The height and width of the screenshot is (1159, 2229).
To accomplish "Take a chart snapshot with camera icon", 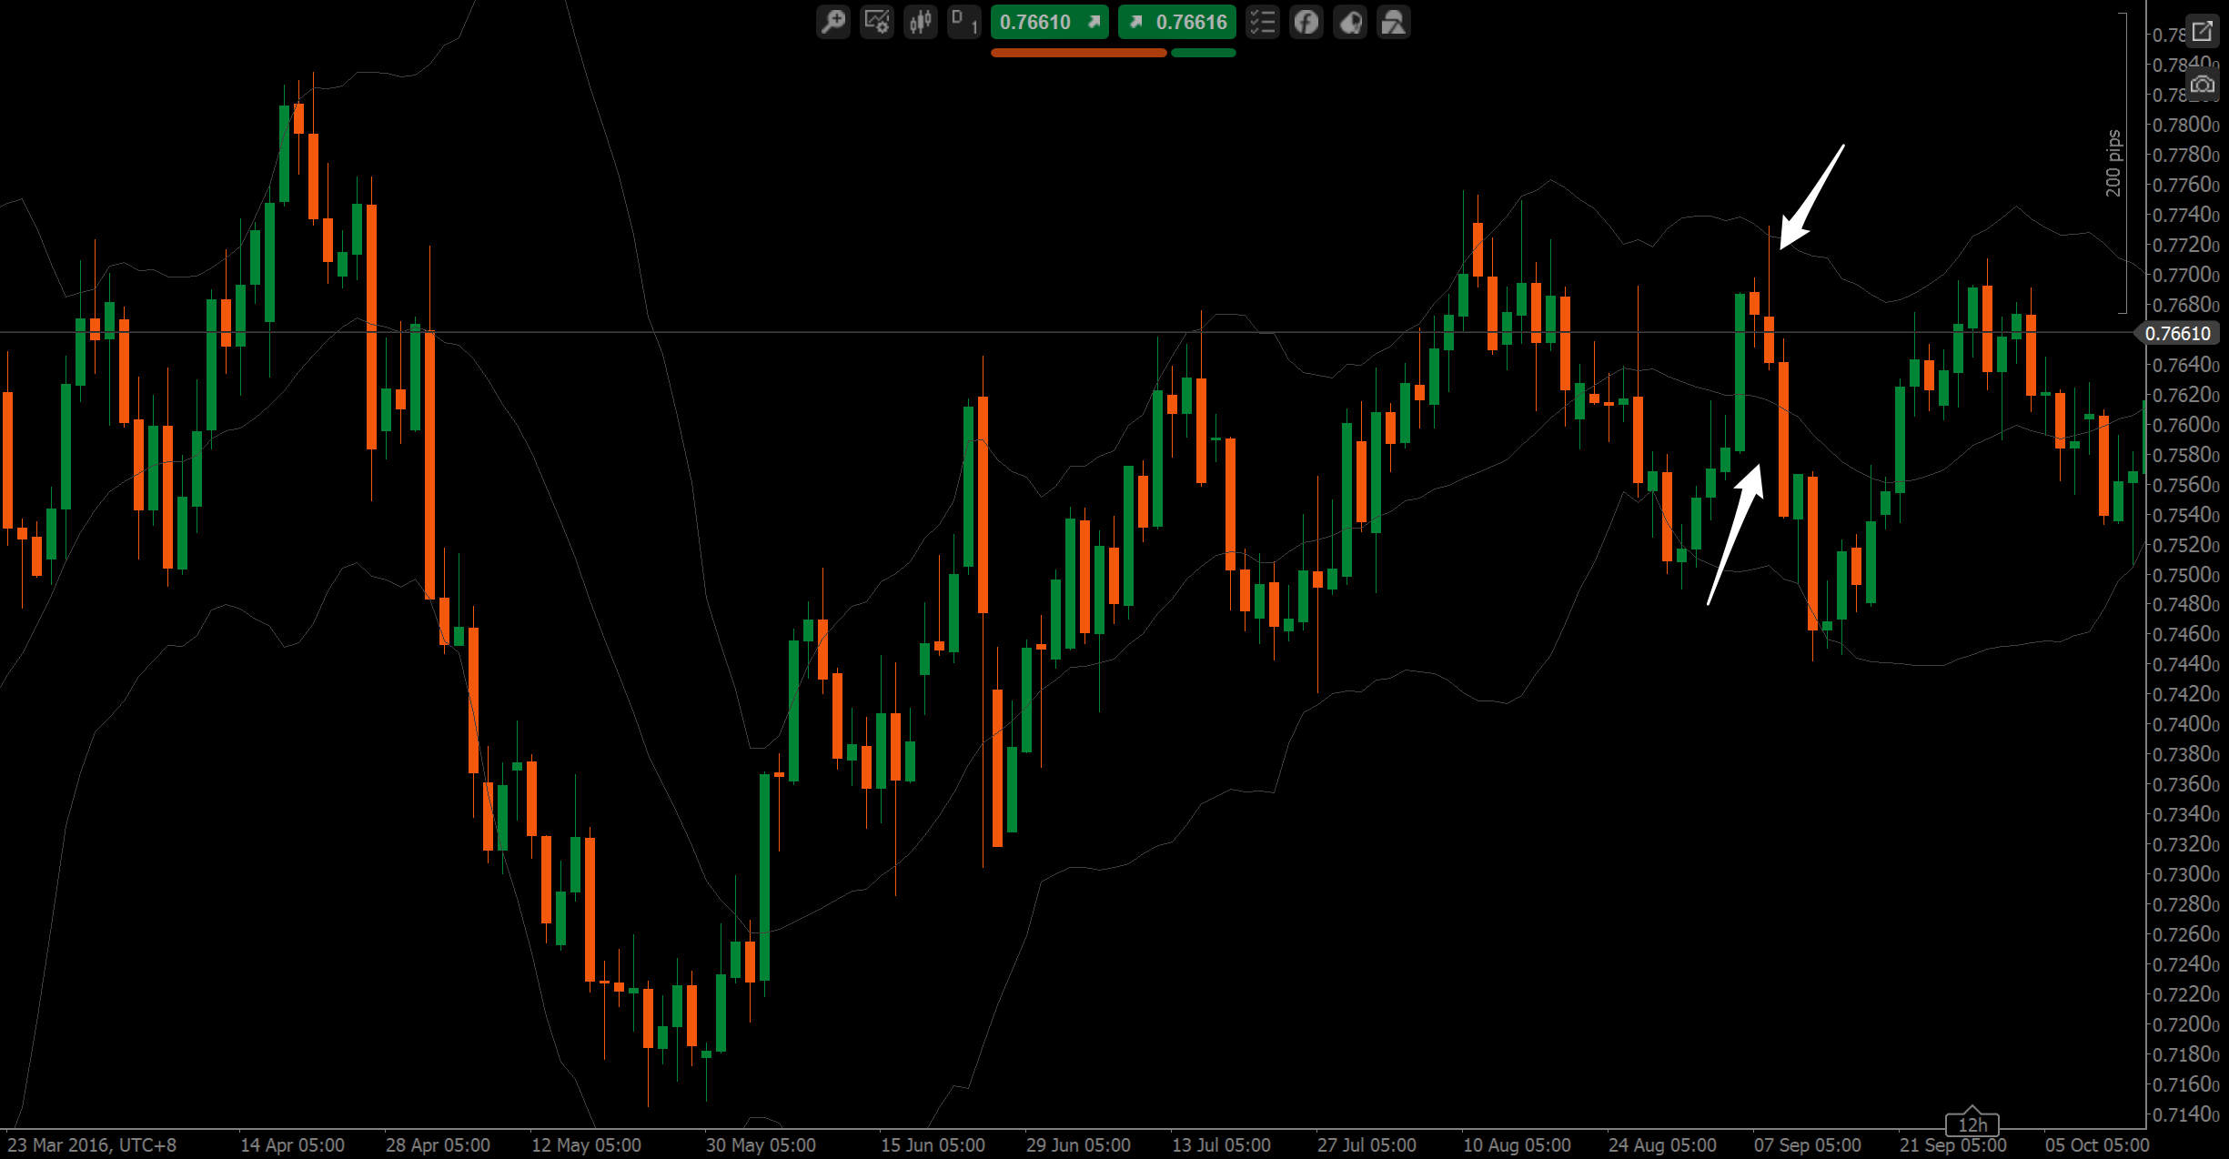I will [x=2202, y=85].
